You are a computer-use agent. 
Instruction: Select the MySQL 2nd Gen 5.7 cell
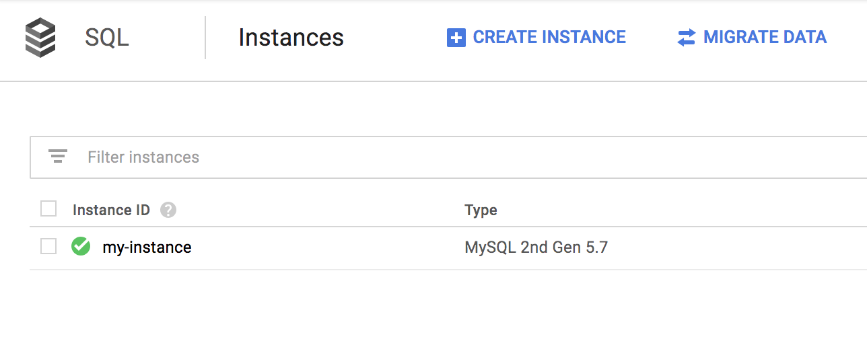(536, 247)
